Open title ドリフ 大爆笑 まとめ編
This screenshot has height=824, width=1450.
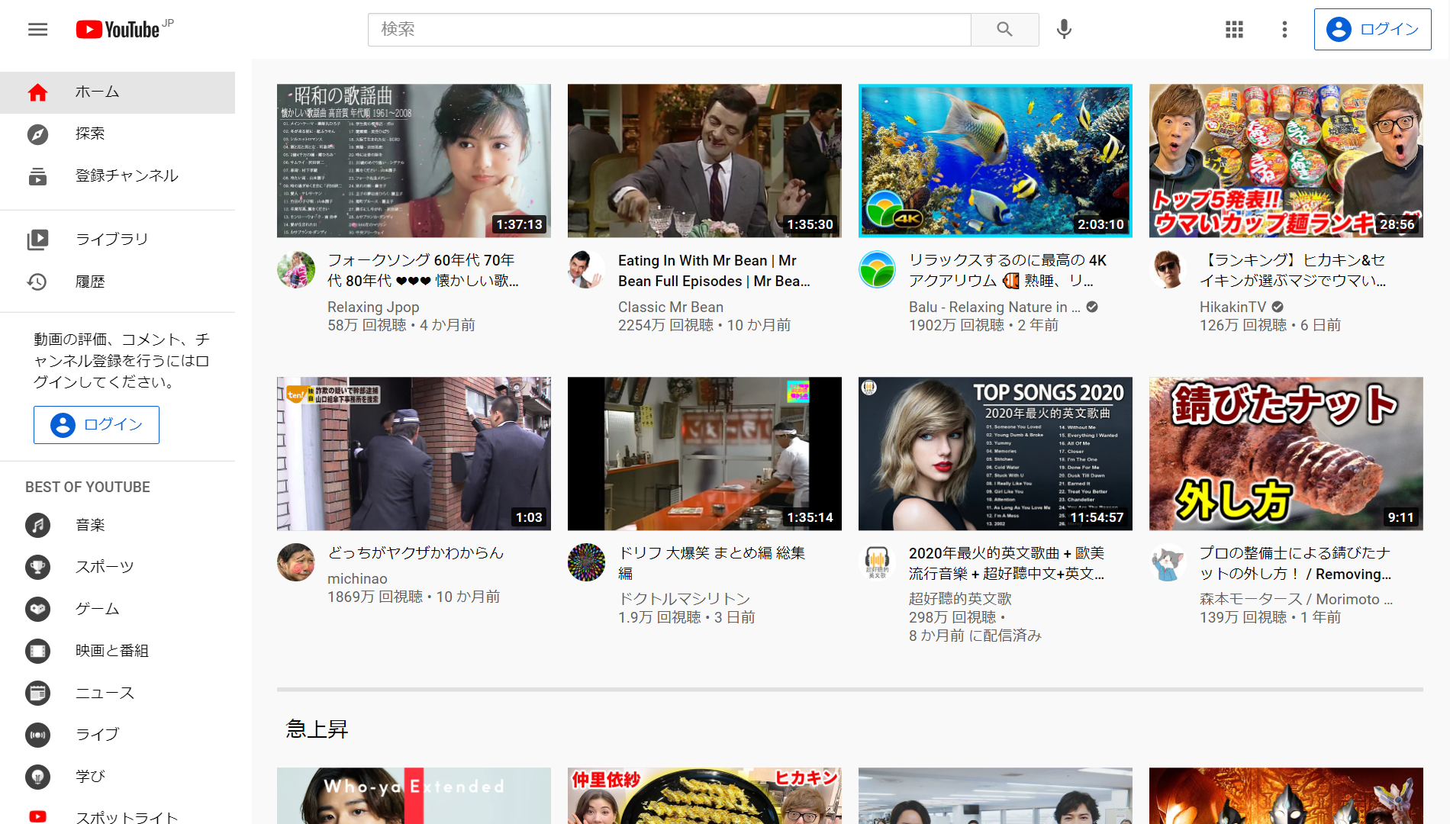point(711,562)
